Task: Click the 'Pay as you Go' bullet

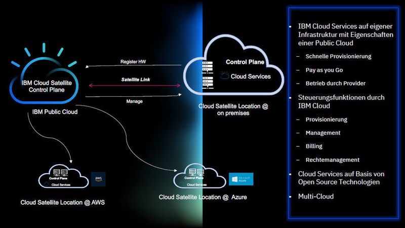Action: click(324, 70)
